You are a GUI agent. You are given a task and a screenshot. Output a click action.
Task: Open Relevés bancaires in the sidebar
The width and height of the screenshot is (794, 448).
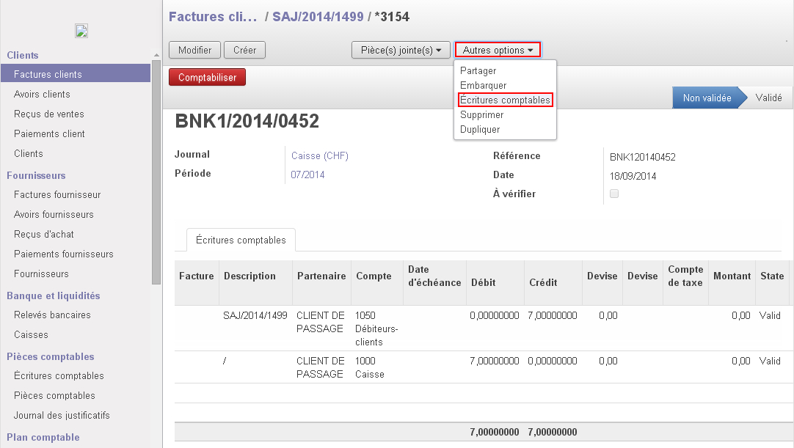click(x=52, y=315)
